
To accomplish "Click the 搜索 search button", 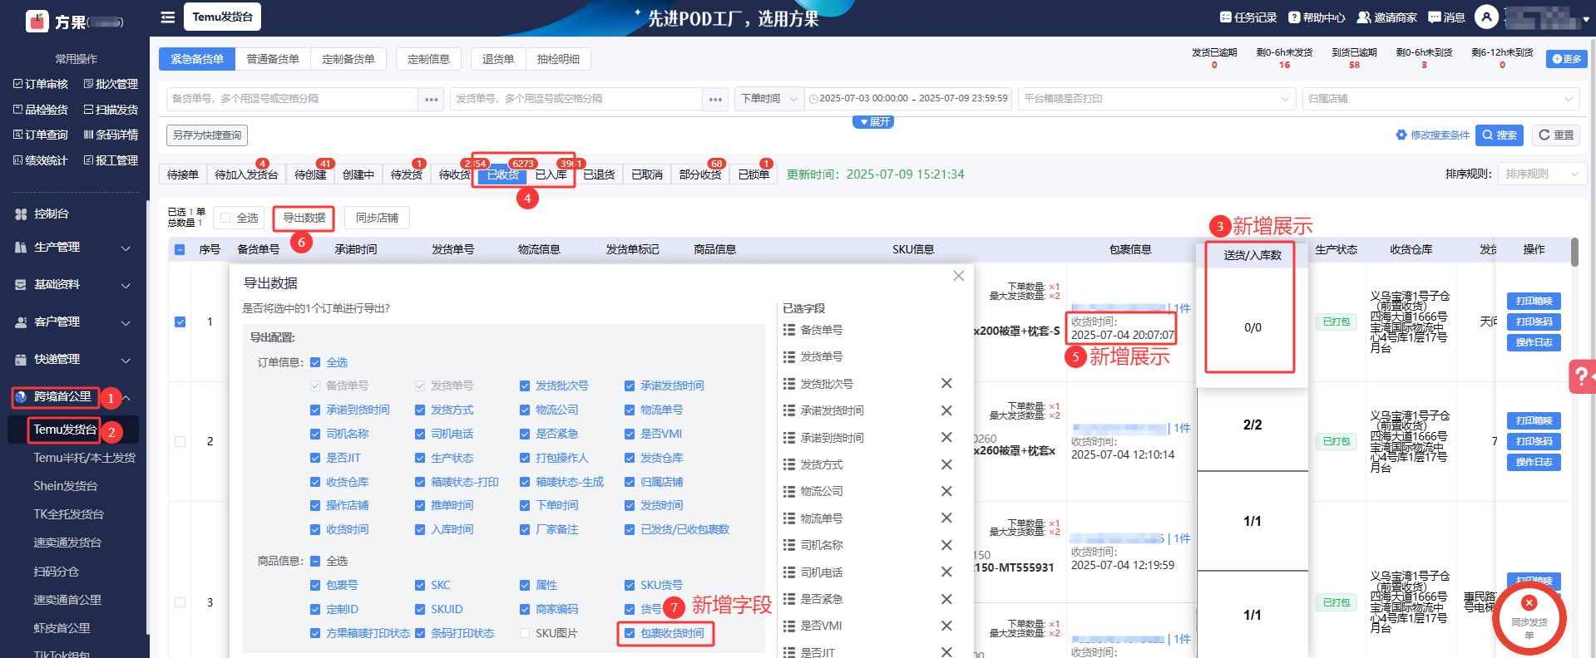I will point(1499,135).
